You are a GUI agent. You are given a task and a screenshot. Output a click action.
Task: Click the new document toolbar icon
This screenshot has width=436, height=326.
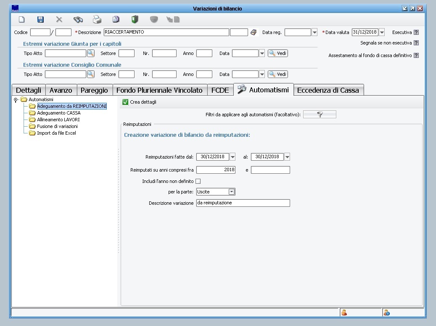[x=22, y=19]
